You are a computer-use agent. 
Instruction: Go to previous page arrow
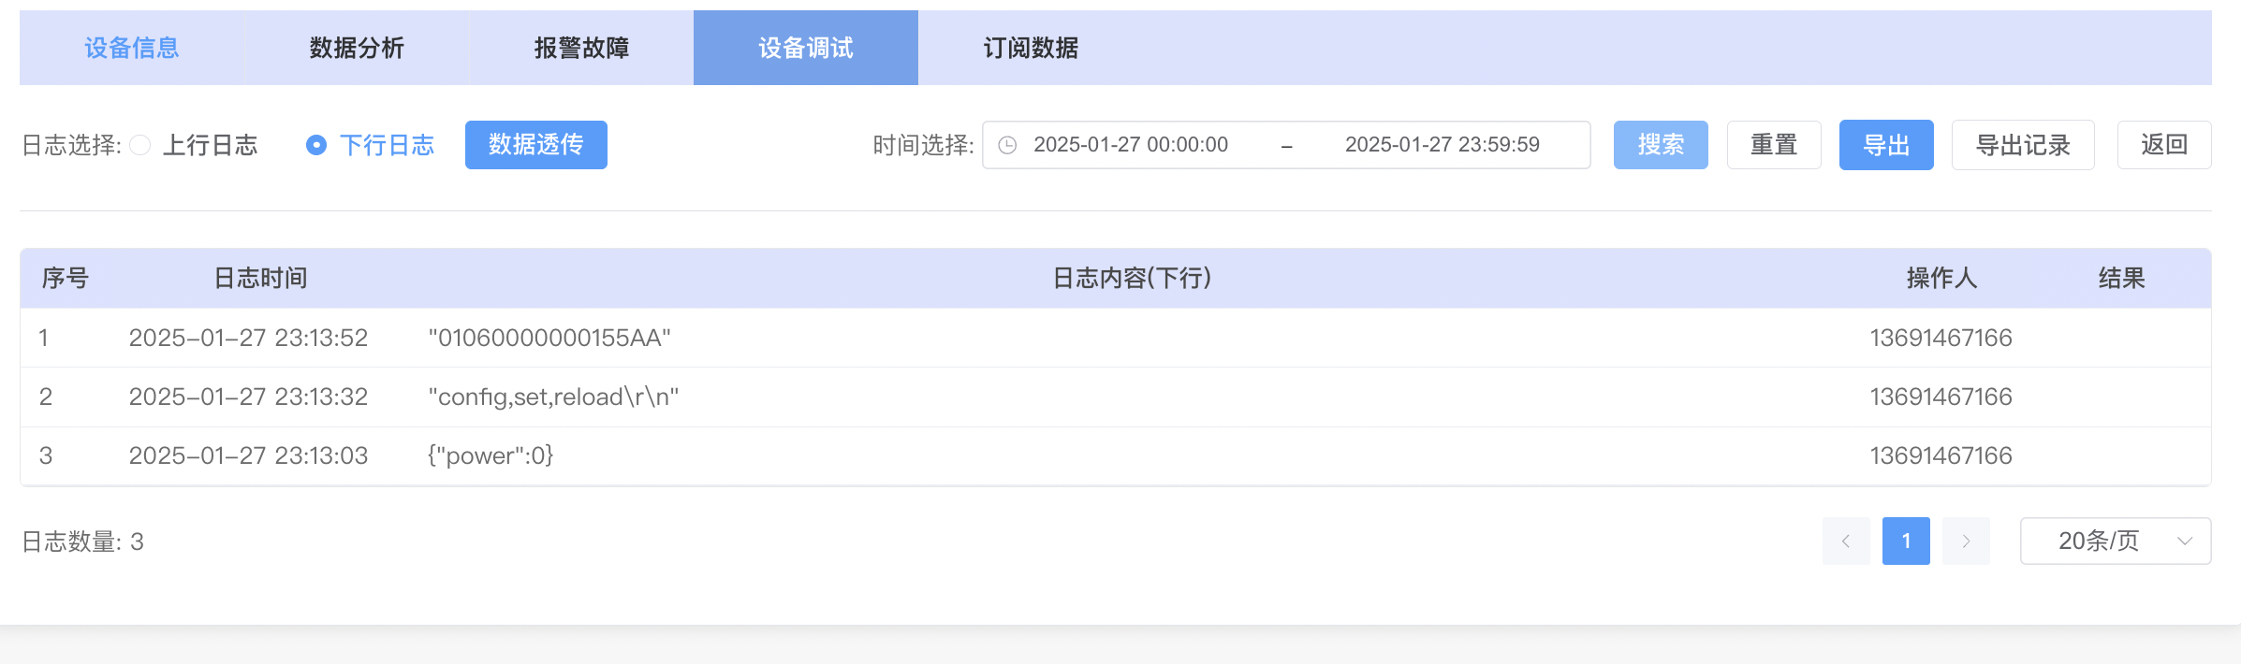(x=1846, y=541)
